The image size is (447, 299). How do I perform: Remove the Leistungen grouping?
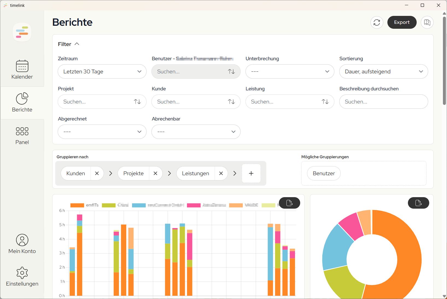[x=221, y=173]
